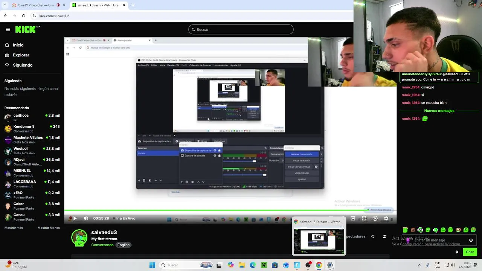Collapse list with Mostrar Menos
Viewport: 482px width, 271px height.
(x=49, y=228)
